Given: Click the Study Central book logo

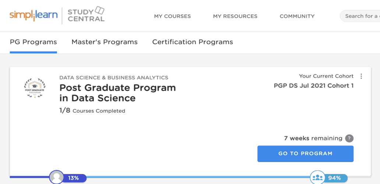Looking at the screenshot, I should pos(86,15).
